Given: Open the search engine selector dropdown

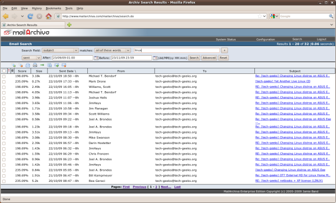Looking at the screenshot, I should point(274,16).
